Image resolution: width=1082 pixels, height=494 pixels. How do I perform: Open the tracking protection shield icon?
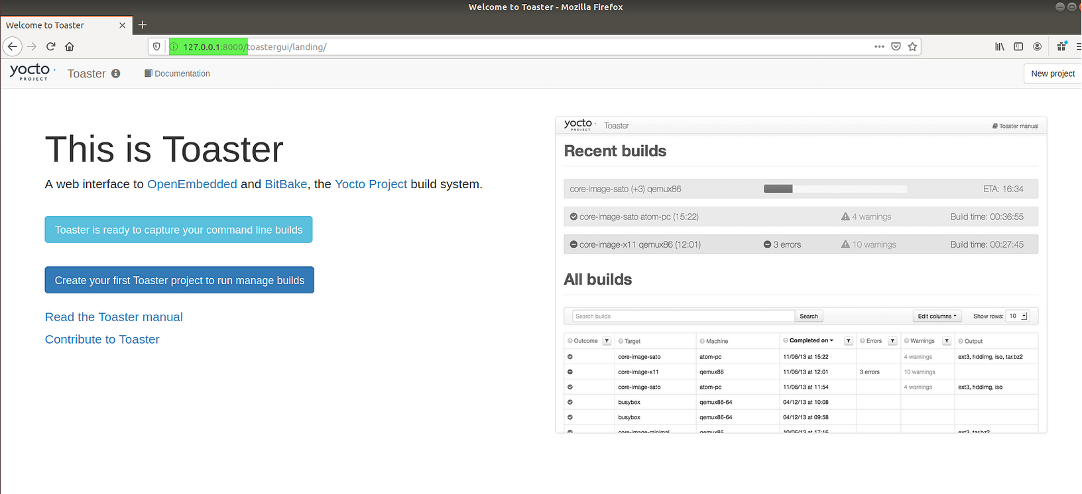click(x=156, y=46)
